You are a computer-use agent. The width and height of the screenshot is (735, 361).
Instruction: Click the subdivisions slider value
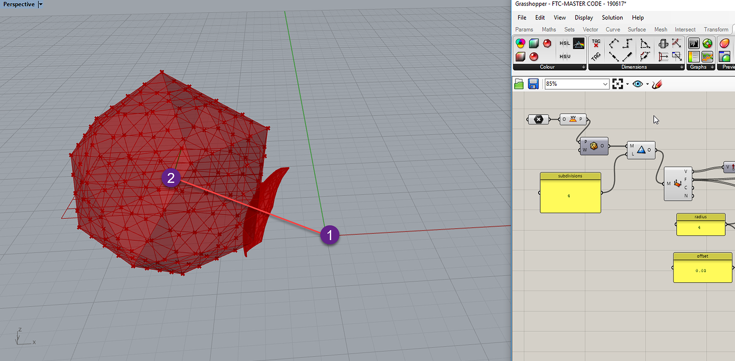click(570, 196)
